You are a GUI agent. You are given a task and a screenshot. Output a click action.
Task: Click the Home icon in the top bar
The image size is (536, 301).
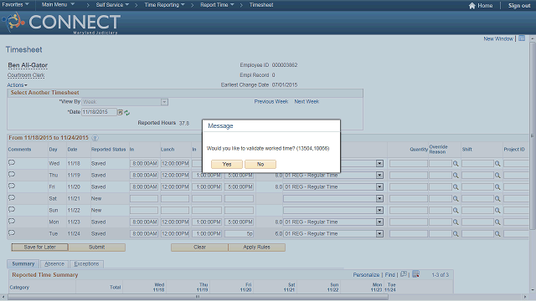pyautogui.click(x=472, y=6)
